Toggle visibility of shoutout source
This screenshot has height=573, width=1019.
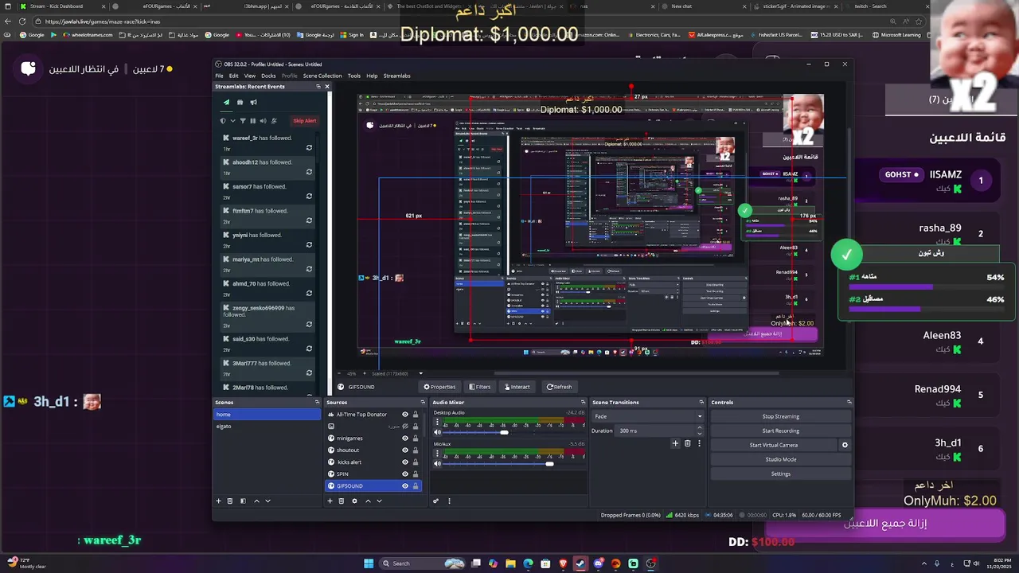[404, 450]
